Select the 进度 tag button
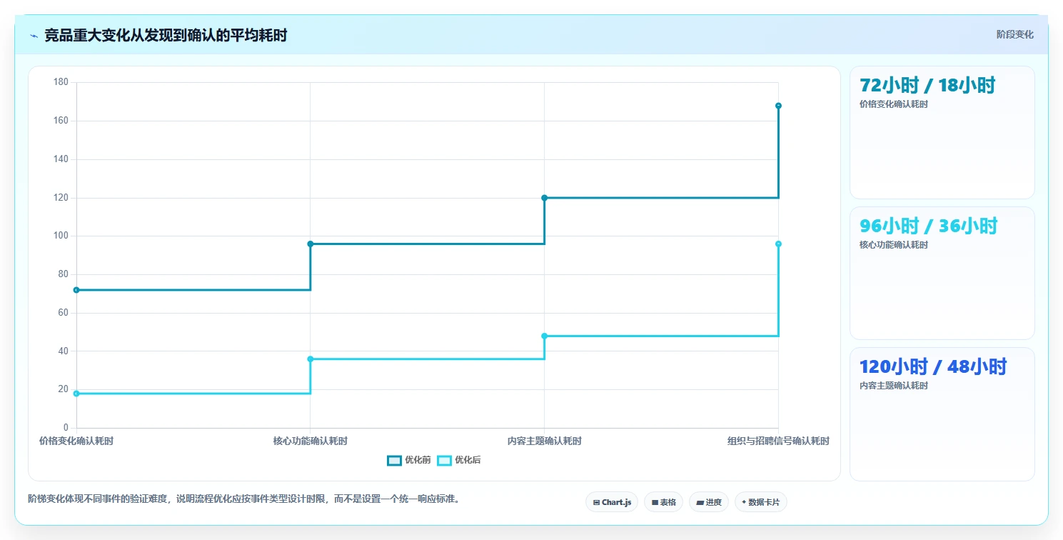This screenshot has height=540, width=1063. pyautogui.click(x=708, y=502)
